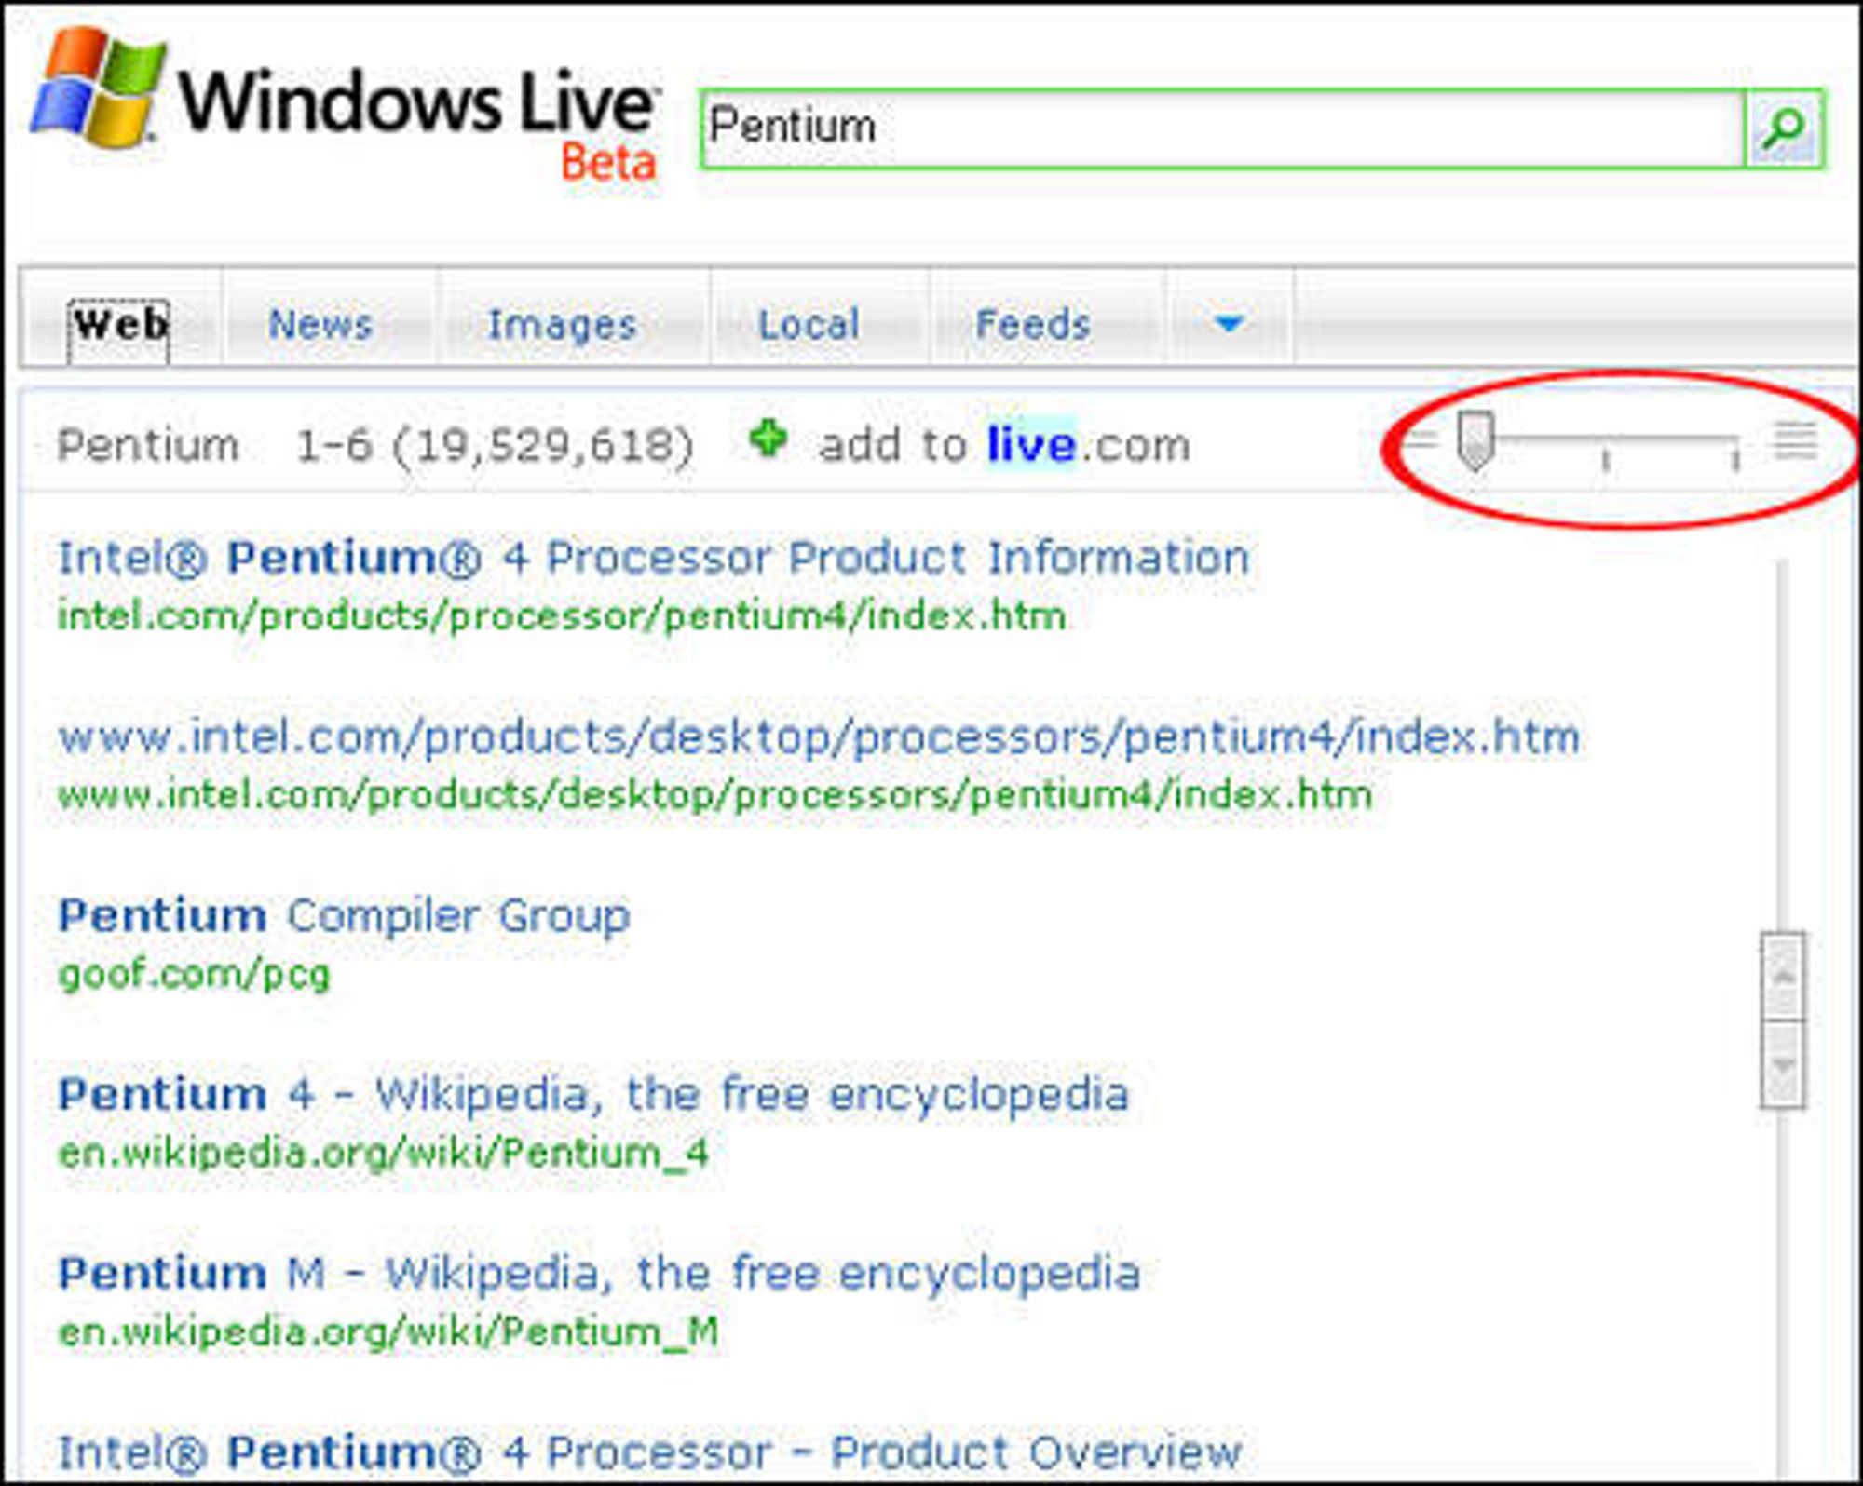Click the middle tick of the detail slider
The width and height of the screenshot is (1863, 1486).
click(1606, 460)
